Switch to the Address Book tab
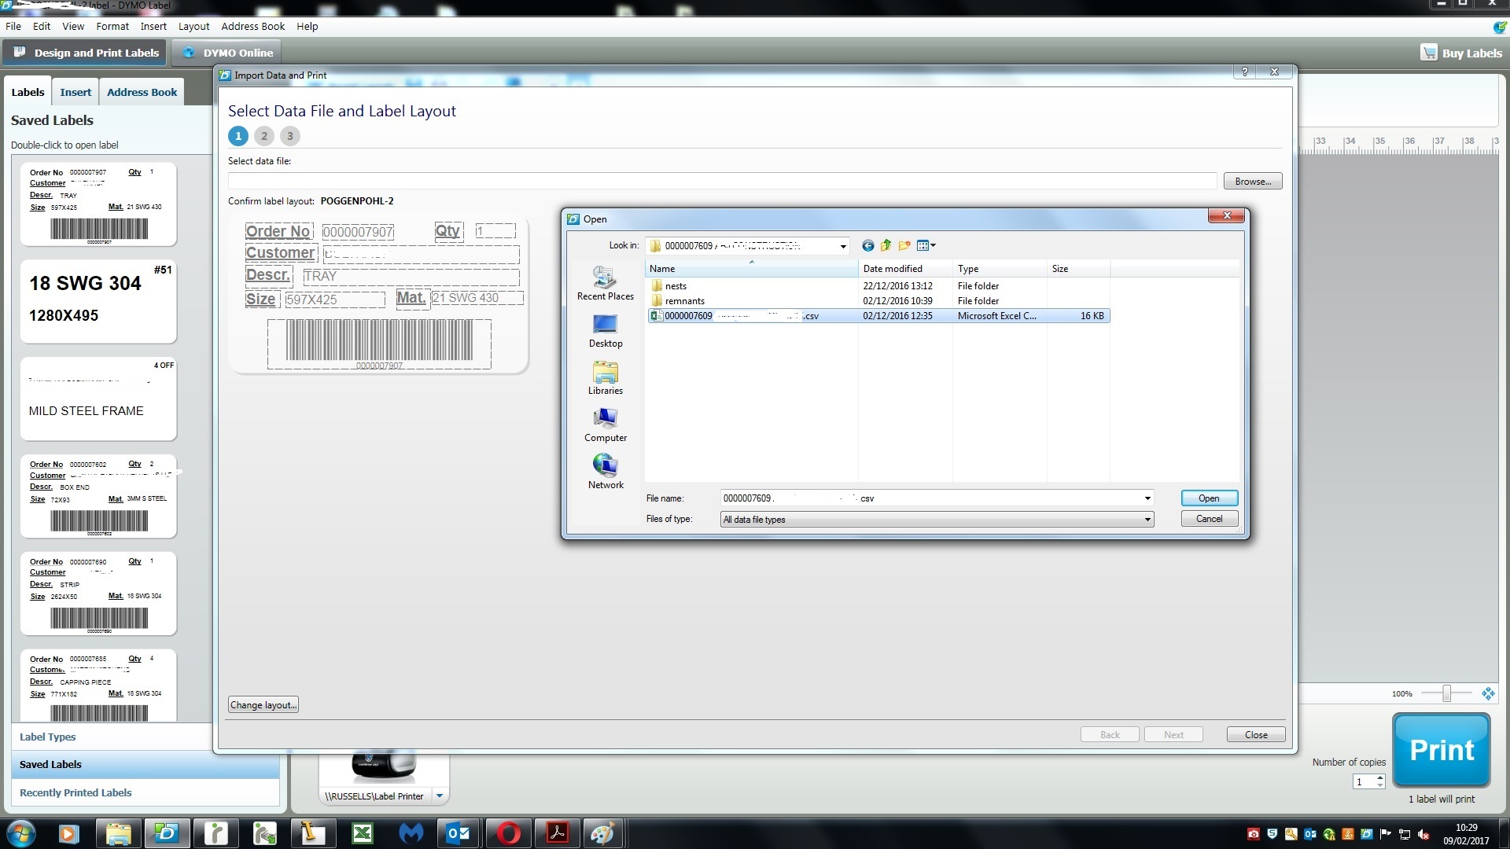The image size is (1510, 849). (141, 91)
